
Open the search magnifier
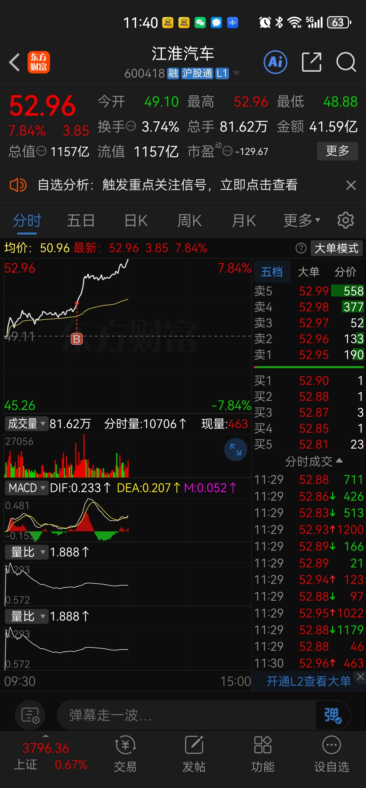tap(346, 62)
